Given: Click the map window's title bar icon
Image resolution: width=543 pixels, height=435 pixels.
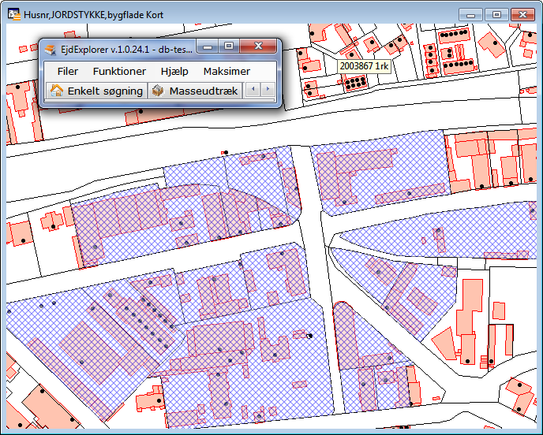Looking at the screenshot, I should (13, 14).
